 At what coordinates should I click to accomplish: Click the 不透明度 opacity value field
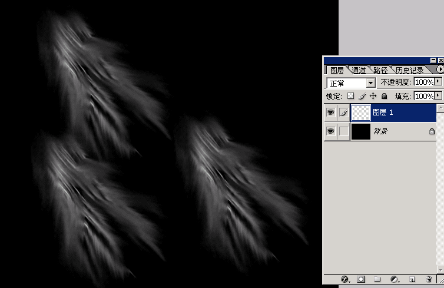tap(423, 82)
